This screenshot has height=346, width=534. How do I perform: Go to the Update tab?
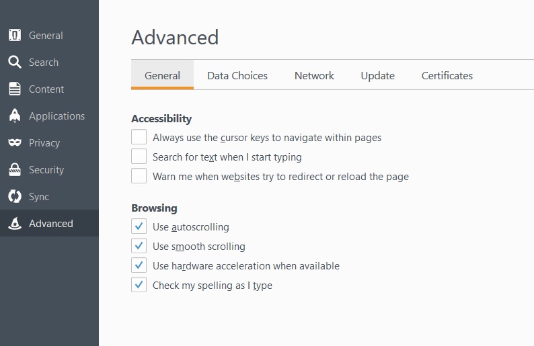click(x=378, y=75)
